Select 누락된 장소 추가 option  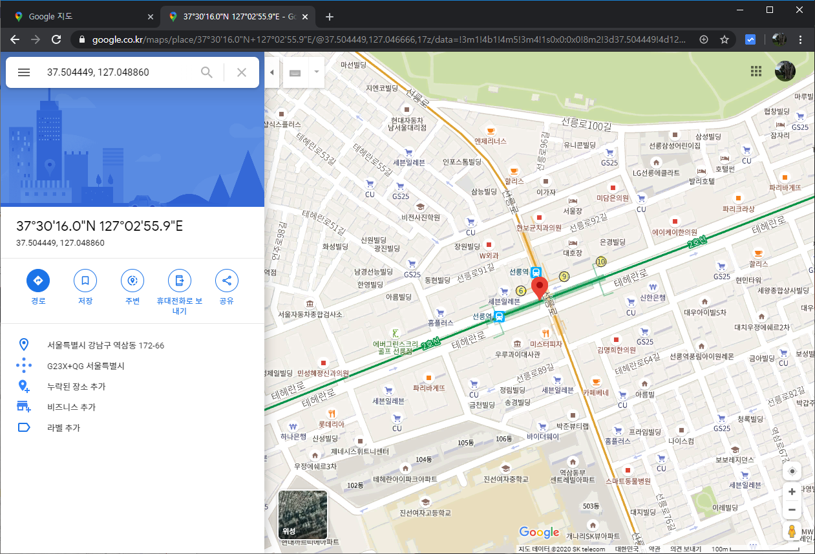click(x=76, y=387)
